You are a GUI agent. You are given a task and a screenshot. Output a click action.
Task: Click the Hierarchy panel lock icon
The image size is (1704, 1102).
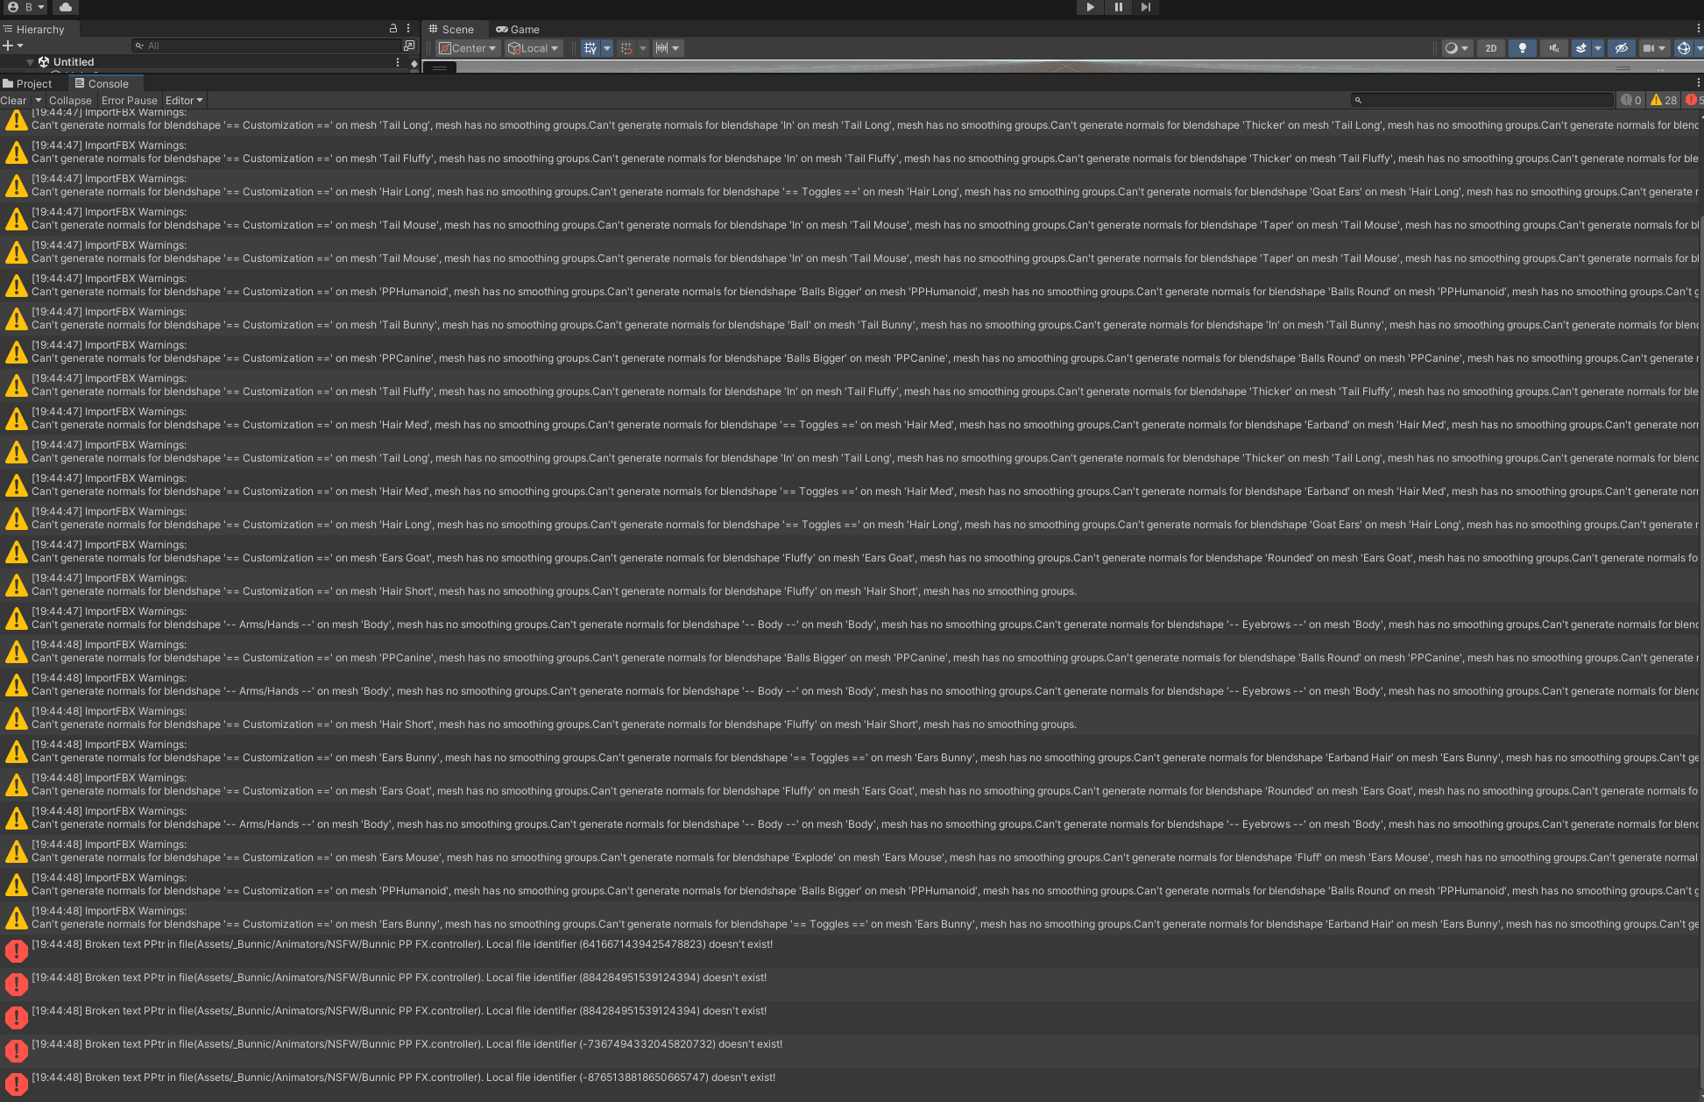click(393, 29)
